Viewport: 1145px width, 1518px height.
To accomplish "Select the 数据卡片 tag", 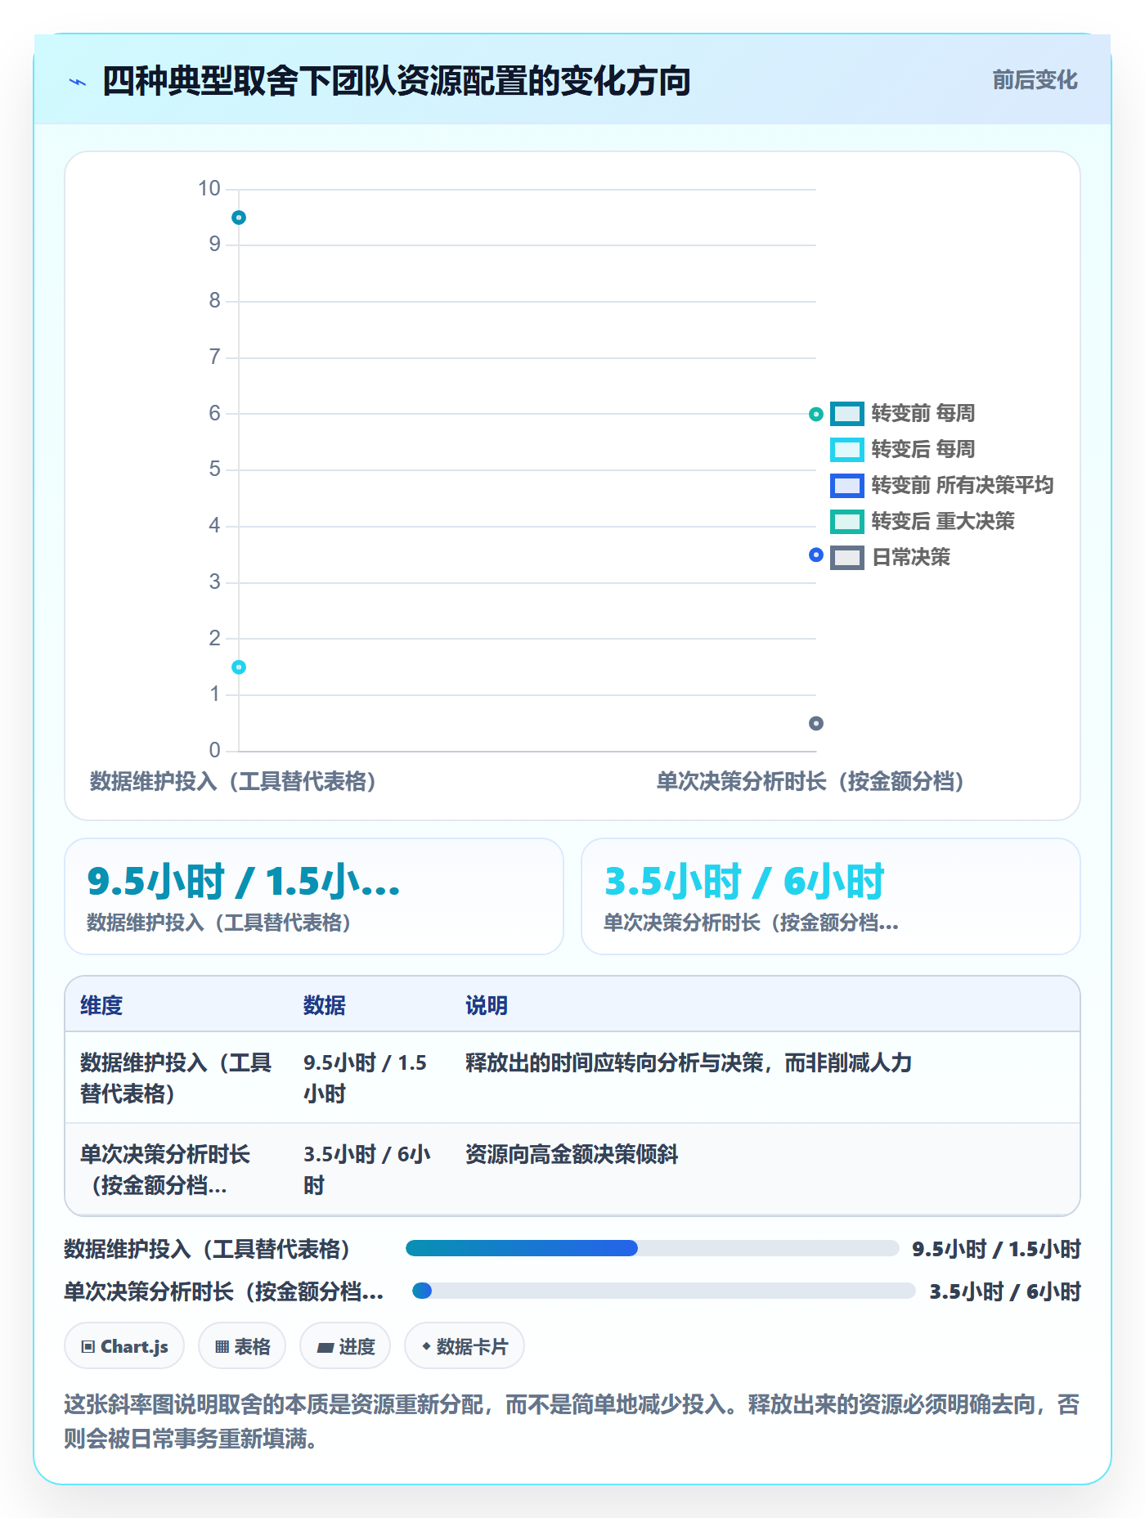I will tap(465, 1345).
